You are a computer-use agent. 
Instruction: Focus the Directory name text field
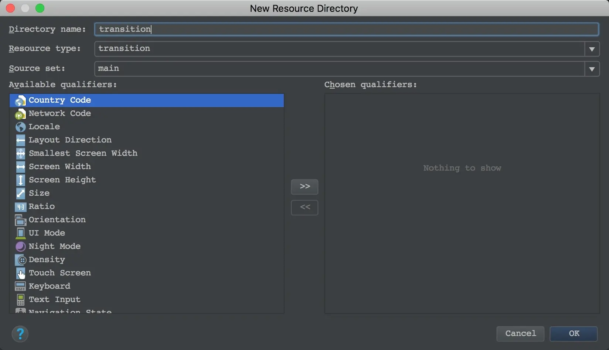[x=347, y=29]
